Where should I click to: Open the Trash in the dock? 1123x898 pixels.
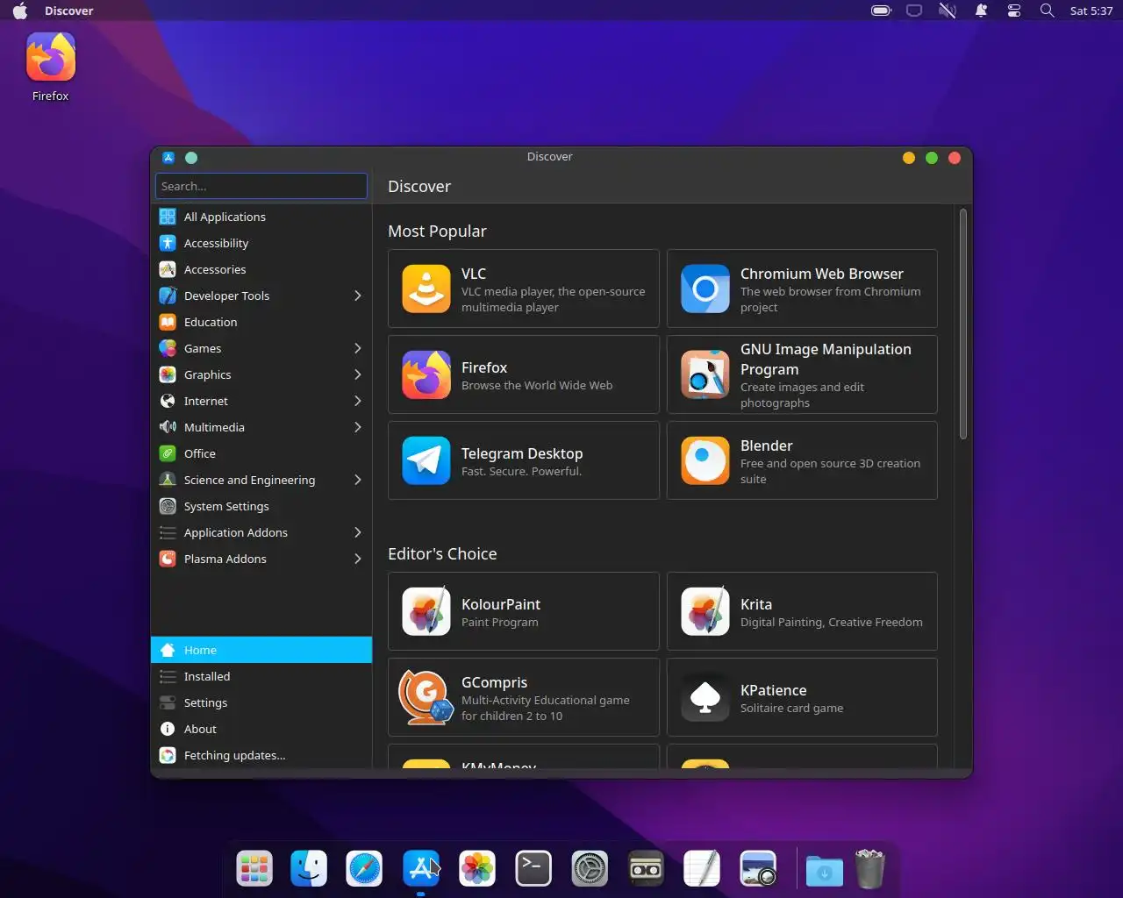point(869,868)
